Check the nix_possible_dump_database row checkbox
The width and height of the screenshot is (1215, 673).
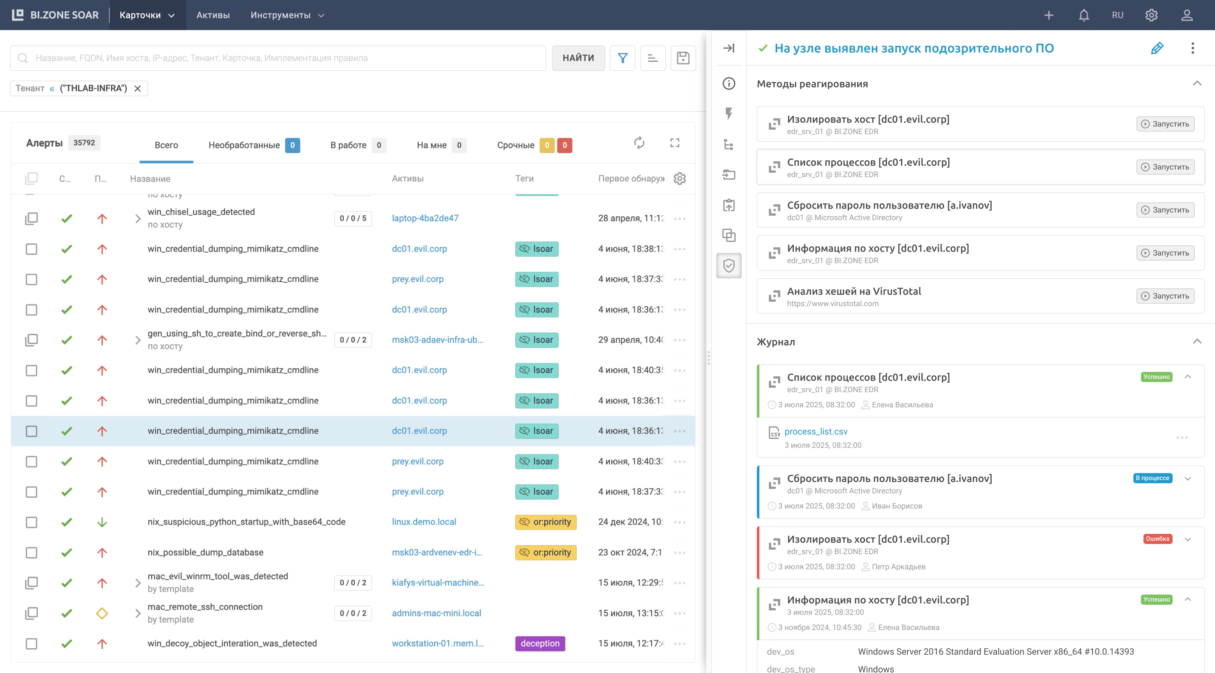[32, 553]
